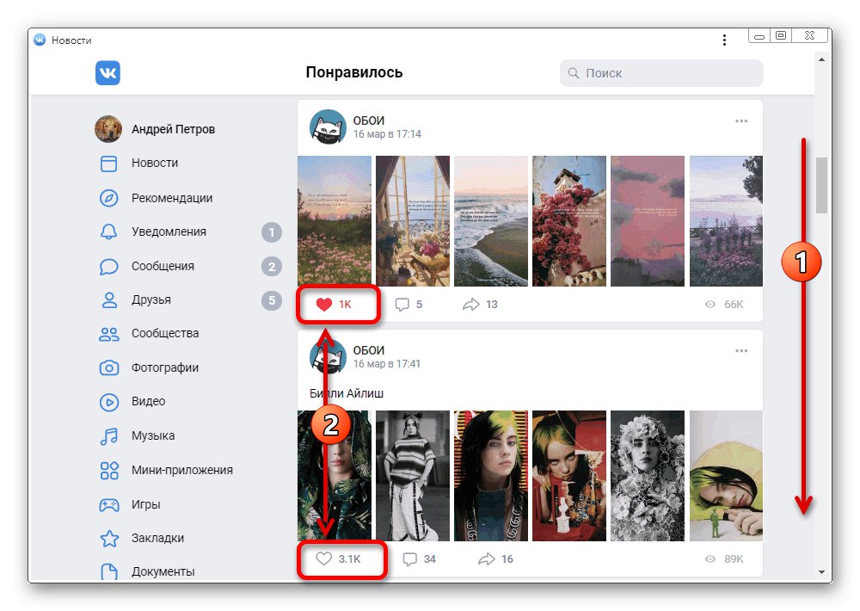Open the Recommendations compass icon
This screenshot has width=860, height=611.
(108, 198)
